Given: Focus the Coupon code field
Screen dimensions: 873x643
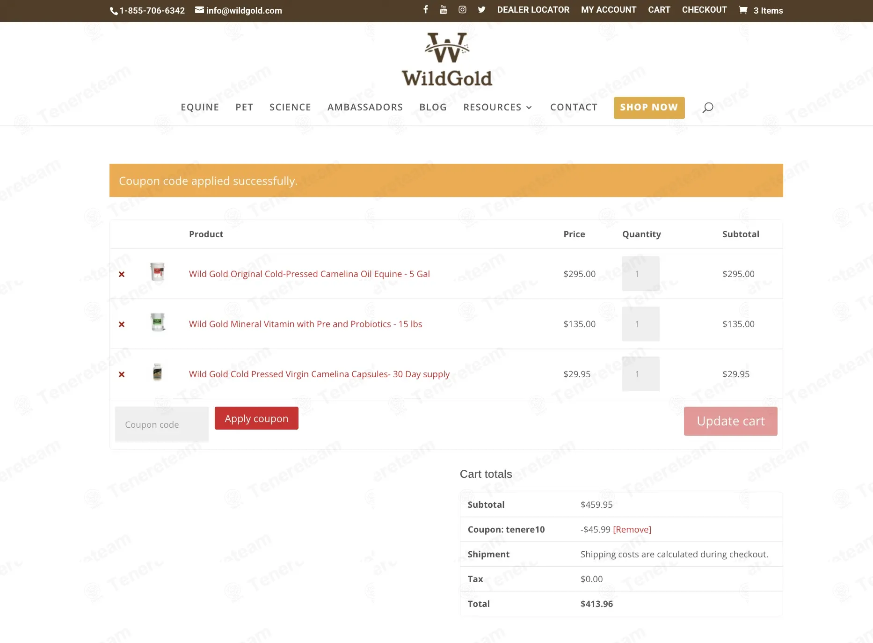Looking at the screenshot, I should point(162,424).
